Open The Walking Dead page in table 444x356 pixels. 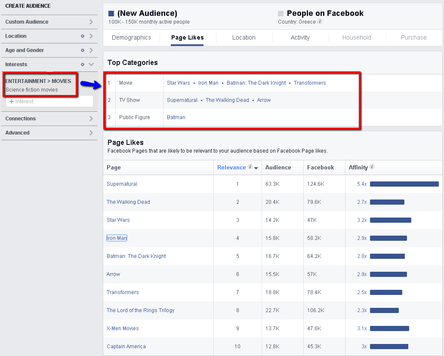[128, 202]
